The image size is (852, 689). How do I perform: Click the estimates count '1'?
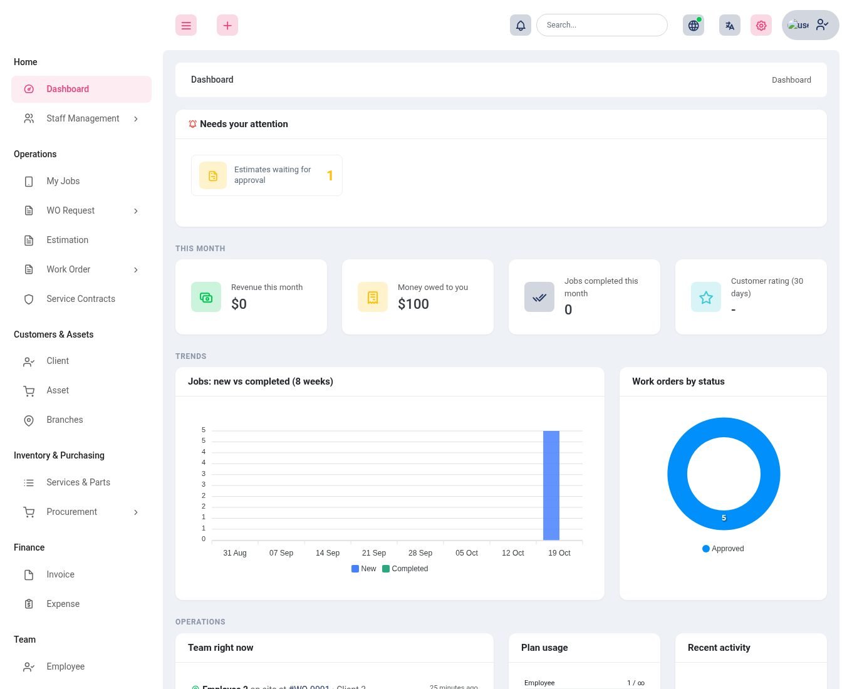pyautogui.click(x=330, y=175)
